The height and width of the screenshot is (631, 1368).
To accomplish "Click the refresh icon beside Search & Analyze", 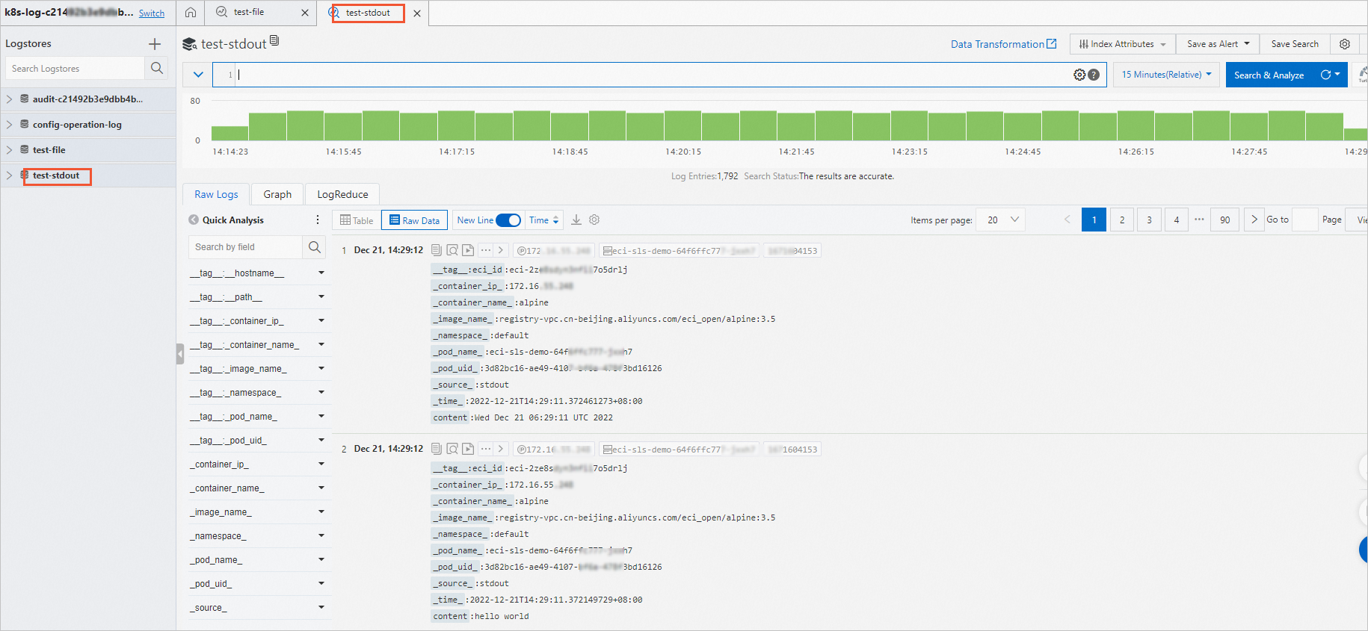I will coord(1325,75).
